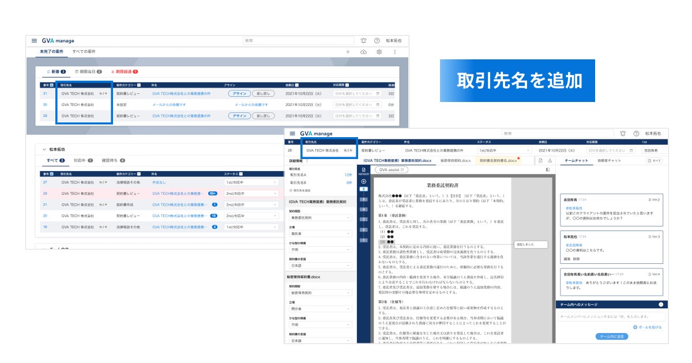Collapse the 松本拓也 section chevron
This screenshot has width=692, height=363.
(43, 149)
